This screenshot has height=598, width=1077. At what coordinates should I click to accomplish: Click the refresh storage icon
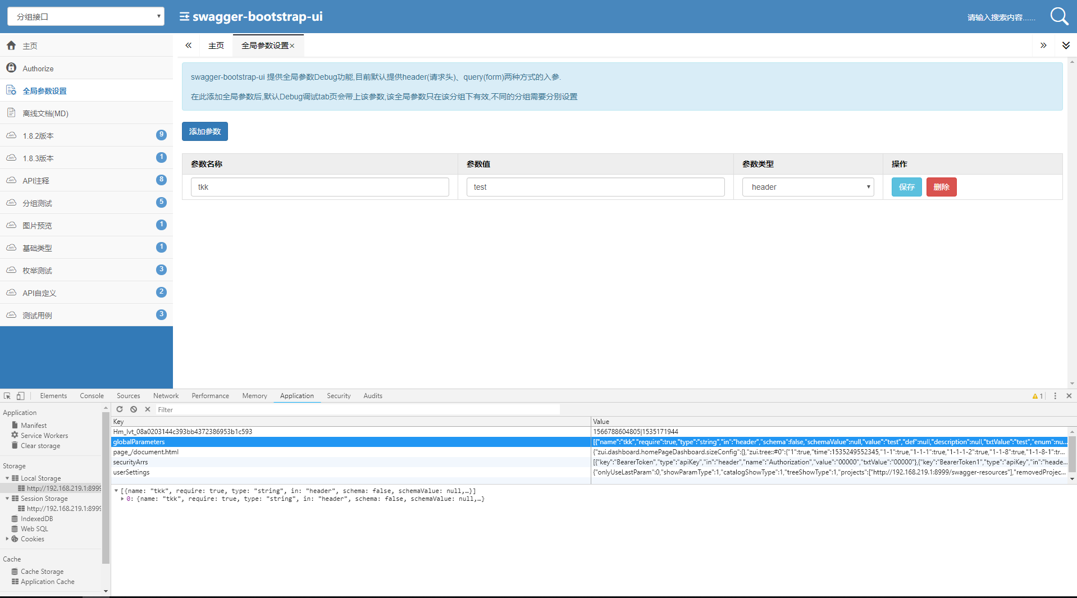coord(120,409)
